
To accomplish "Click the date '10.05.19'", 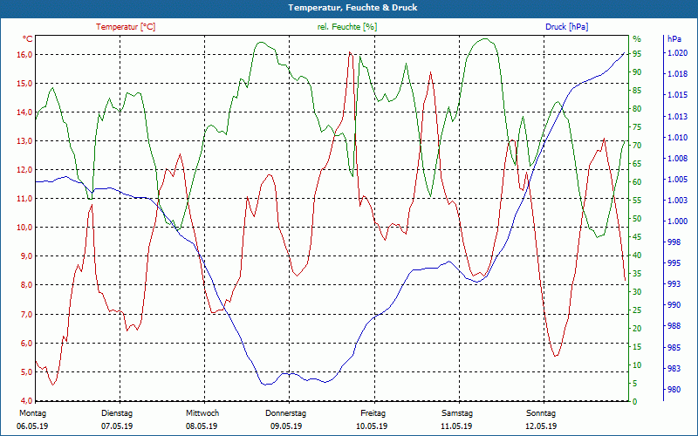I will pyautogui.click(x=372, y=426).
